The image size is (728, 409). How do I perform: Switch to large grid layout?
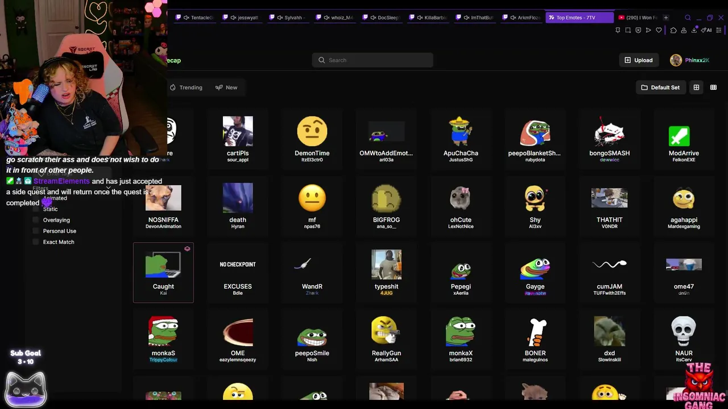696,87
